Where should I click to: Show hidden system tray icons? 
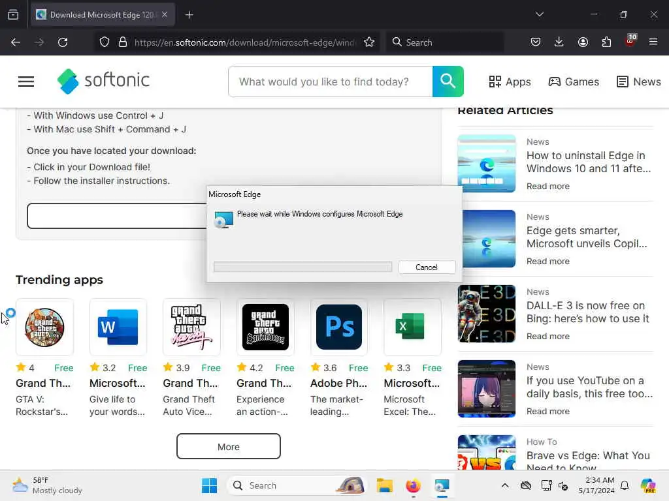(x=505, y=485)
